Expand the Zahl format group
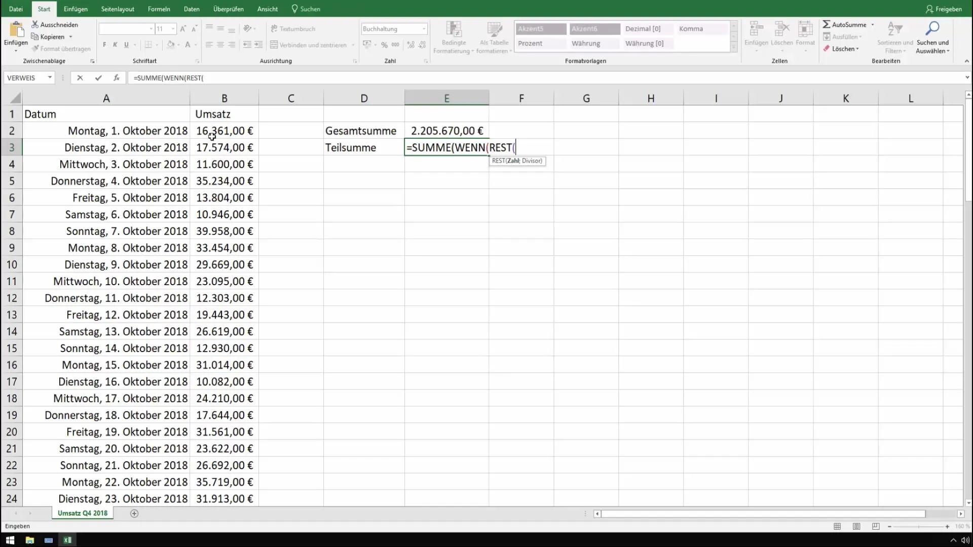973x547 pixels. click(x=425, y=61)
